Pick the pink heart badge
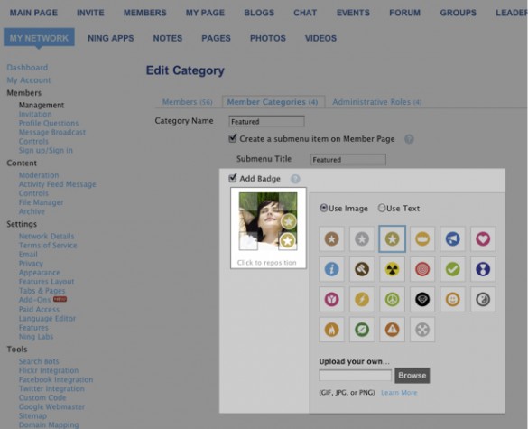The height and width of the screenshot is (429, 528). point(483,239)
